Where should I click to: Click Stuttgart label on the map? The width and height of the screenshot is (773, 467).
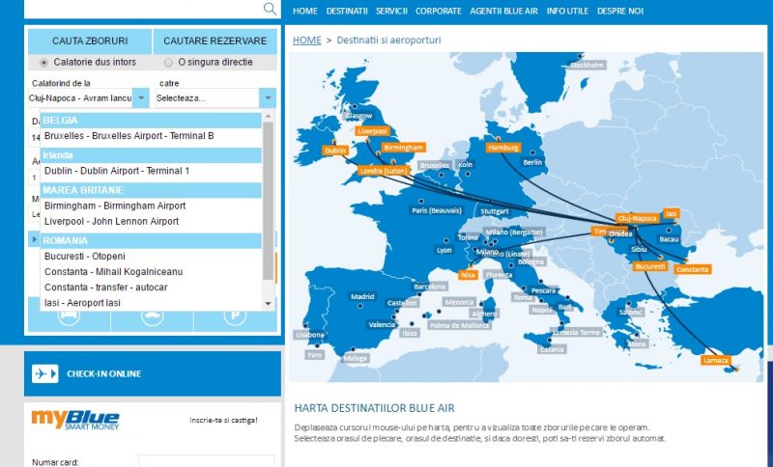495,211
